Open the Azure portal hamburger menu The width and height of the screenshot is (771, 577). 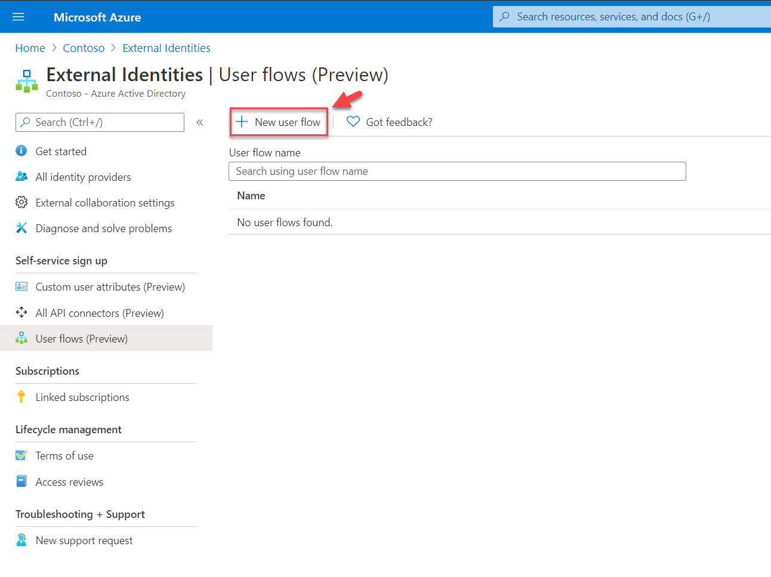pos(18,17)
